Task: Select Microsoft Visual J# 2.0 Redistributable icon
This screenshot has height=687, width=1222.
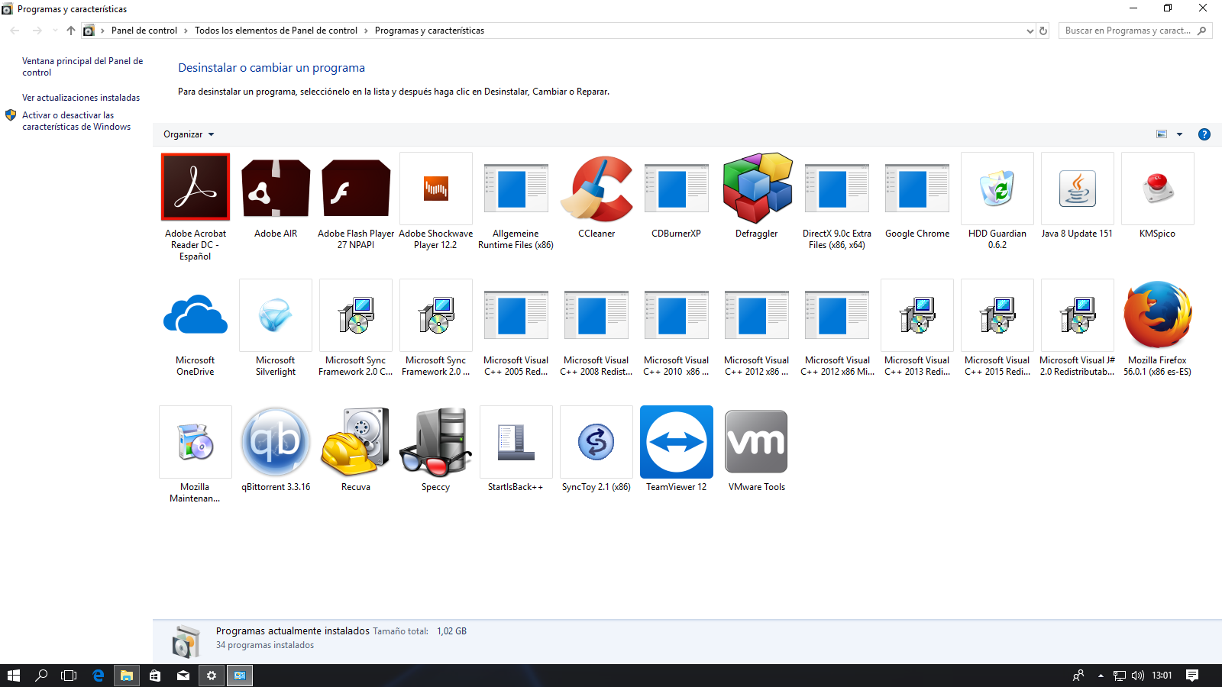Action: [1078, 315]
